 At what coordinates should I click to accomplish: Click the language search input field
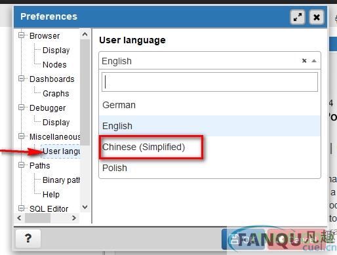(210, 82)
